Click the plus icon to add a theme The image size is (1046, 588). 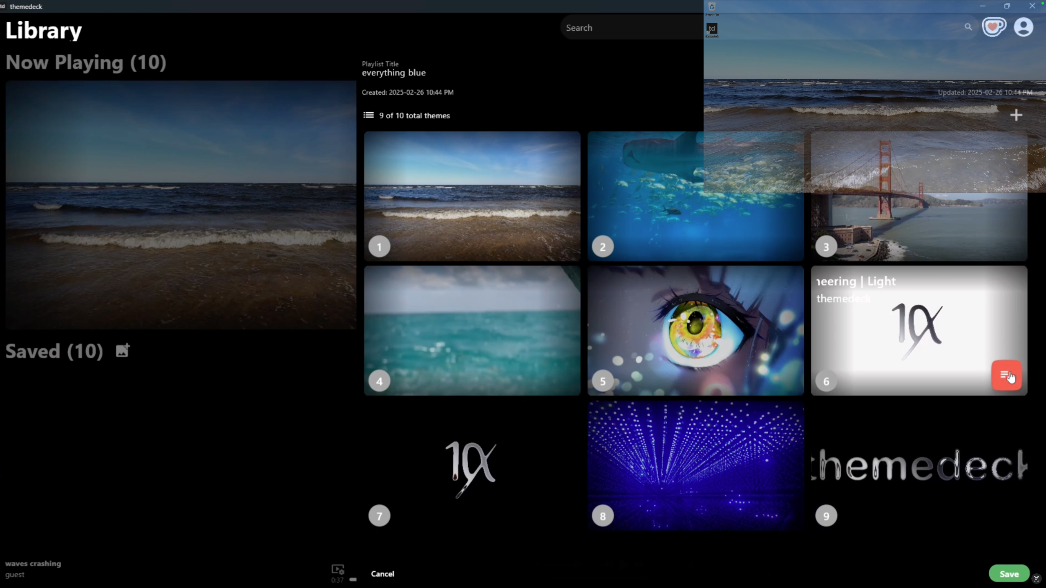(x=1016, y=115)
